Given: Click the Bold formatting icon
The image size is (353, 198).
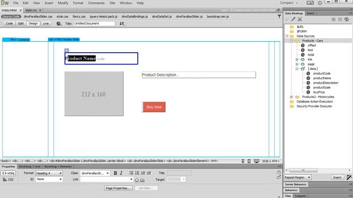Looking at the screenshot, I should click(x=115, y=173).
